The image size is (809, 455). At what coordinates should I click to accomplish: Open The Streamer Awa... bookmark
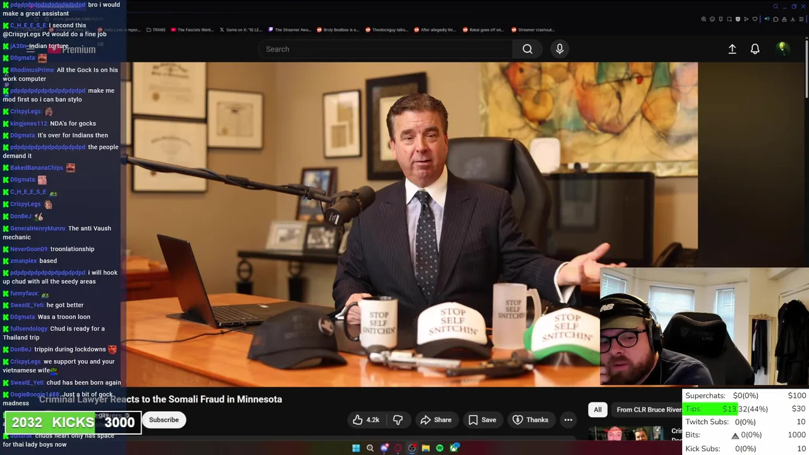pyautogui.click(x=289, y=30)
